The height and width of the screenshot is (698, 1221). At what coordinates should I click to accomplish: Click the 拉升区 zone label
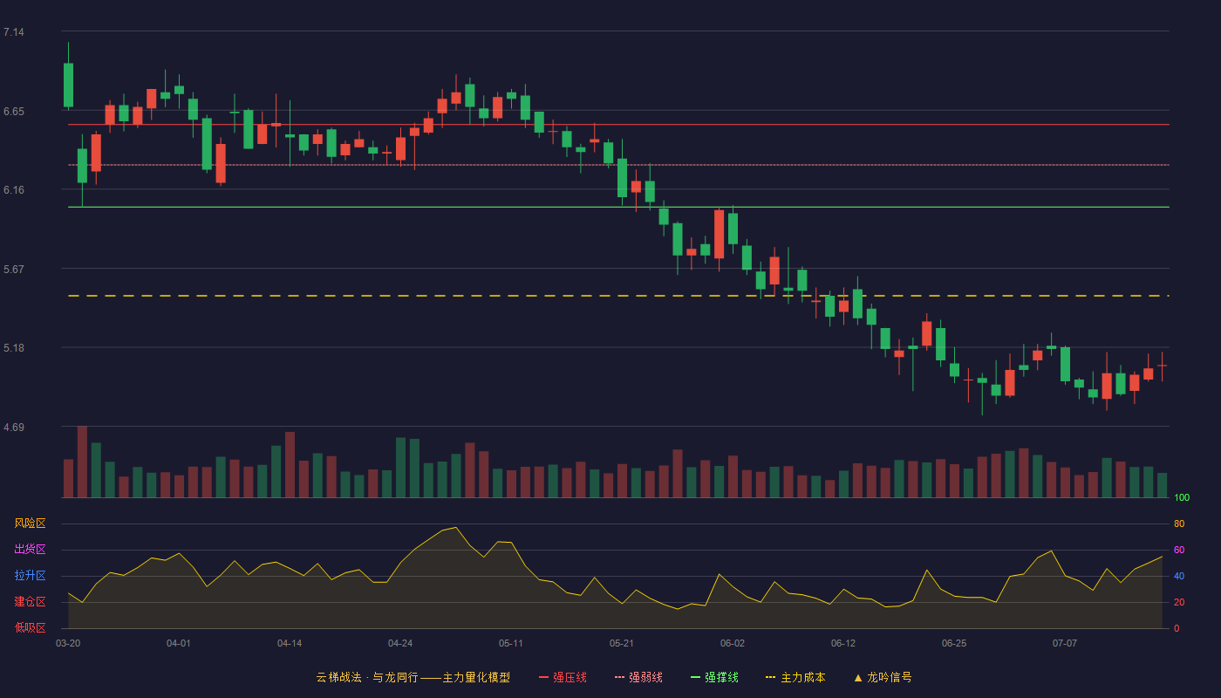(30, 576)
